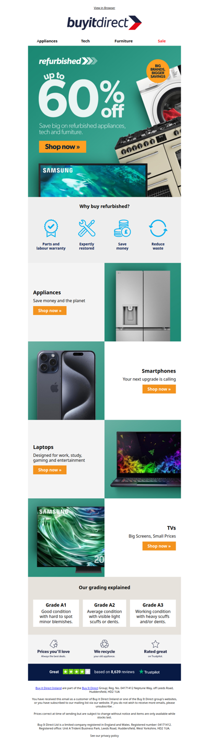Click Shop now under Laptops

pyautogui.click(x=50, y=470)
